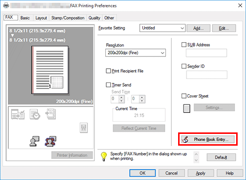Toggle the Timer Send checkbox

click(x=108, y=85)
